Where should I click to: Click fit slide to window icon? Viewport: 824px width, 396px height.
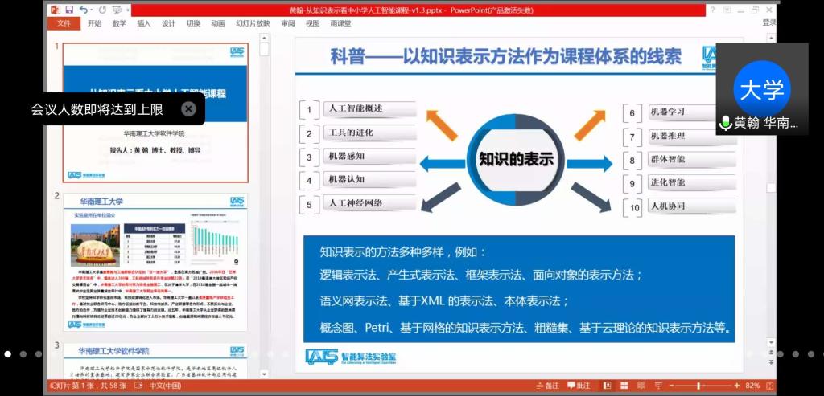(768, 386)
